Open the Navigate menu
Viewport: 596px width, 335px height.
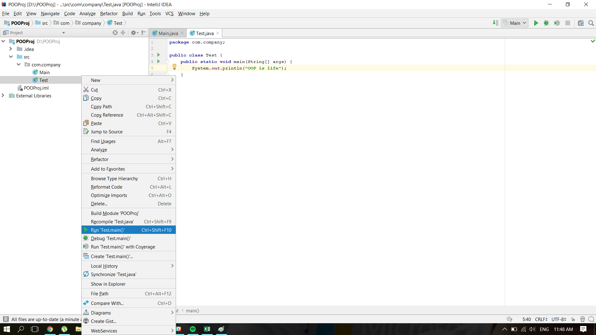[x=50, y=14]
